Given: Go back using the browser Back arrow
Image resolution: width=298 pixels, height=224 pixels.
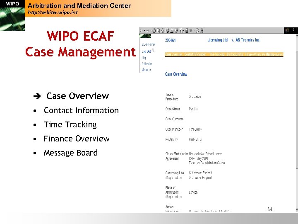Looking at the screenshot, I should tap(141, 30).
